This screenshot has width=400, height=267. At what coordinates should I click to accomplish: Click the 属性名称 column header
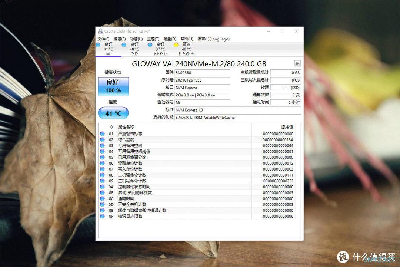click(126, 127)
